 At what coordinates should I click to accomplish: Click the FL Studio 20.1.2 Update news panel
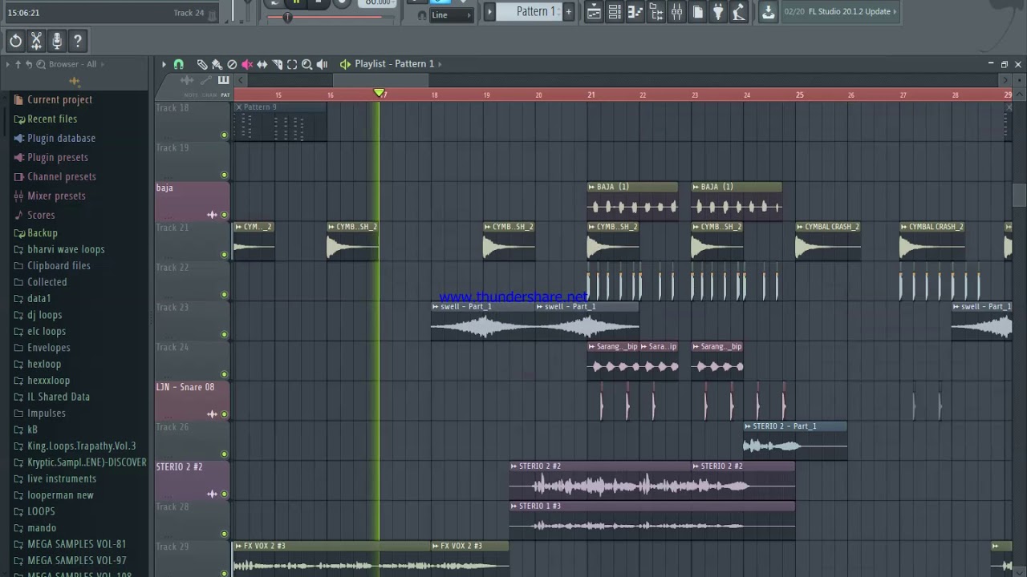pyautogui.click(x=841, y=11)
